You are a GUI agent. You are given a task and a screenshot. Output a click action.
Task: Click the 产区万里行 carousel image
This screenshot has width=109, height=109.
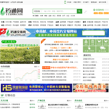coord(20,51)
